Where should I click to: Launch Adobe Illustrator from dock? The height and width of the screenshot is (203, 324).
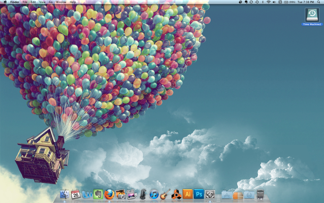[x=188, y=194]
